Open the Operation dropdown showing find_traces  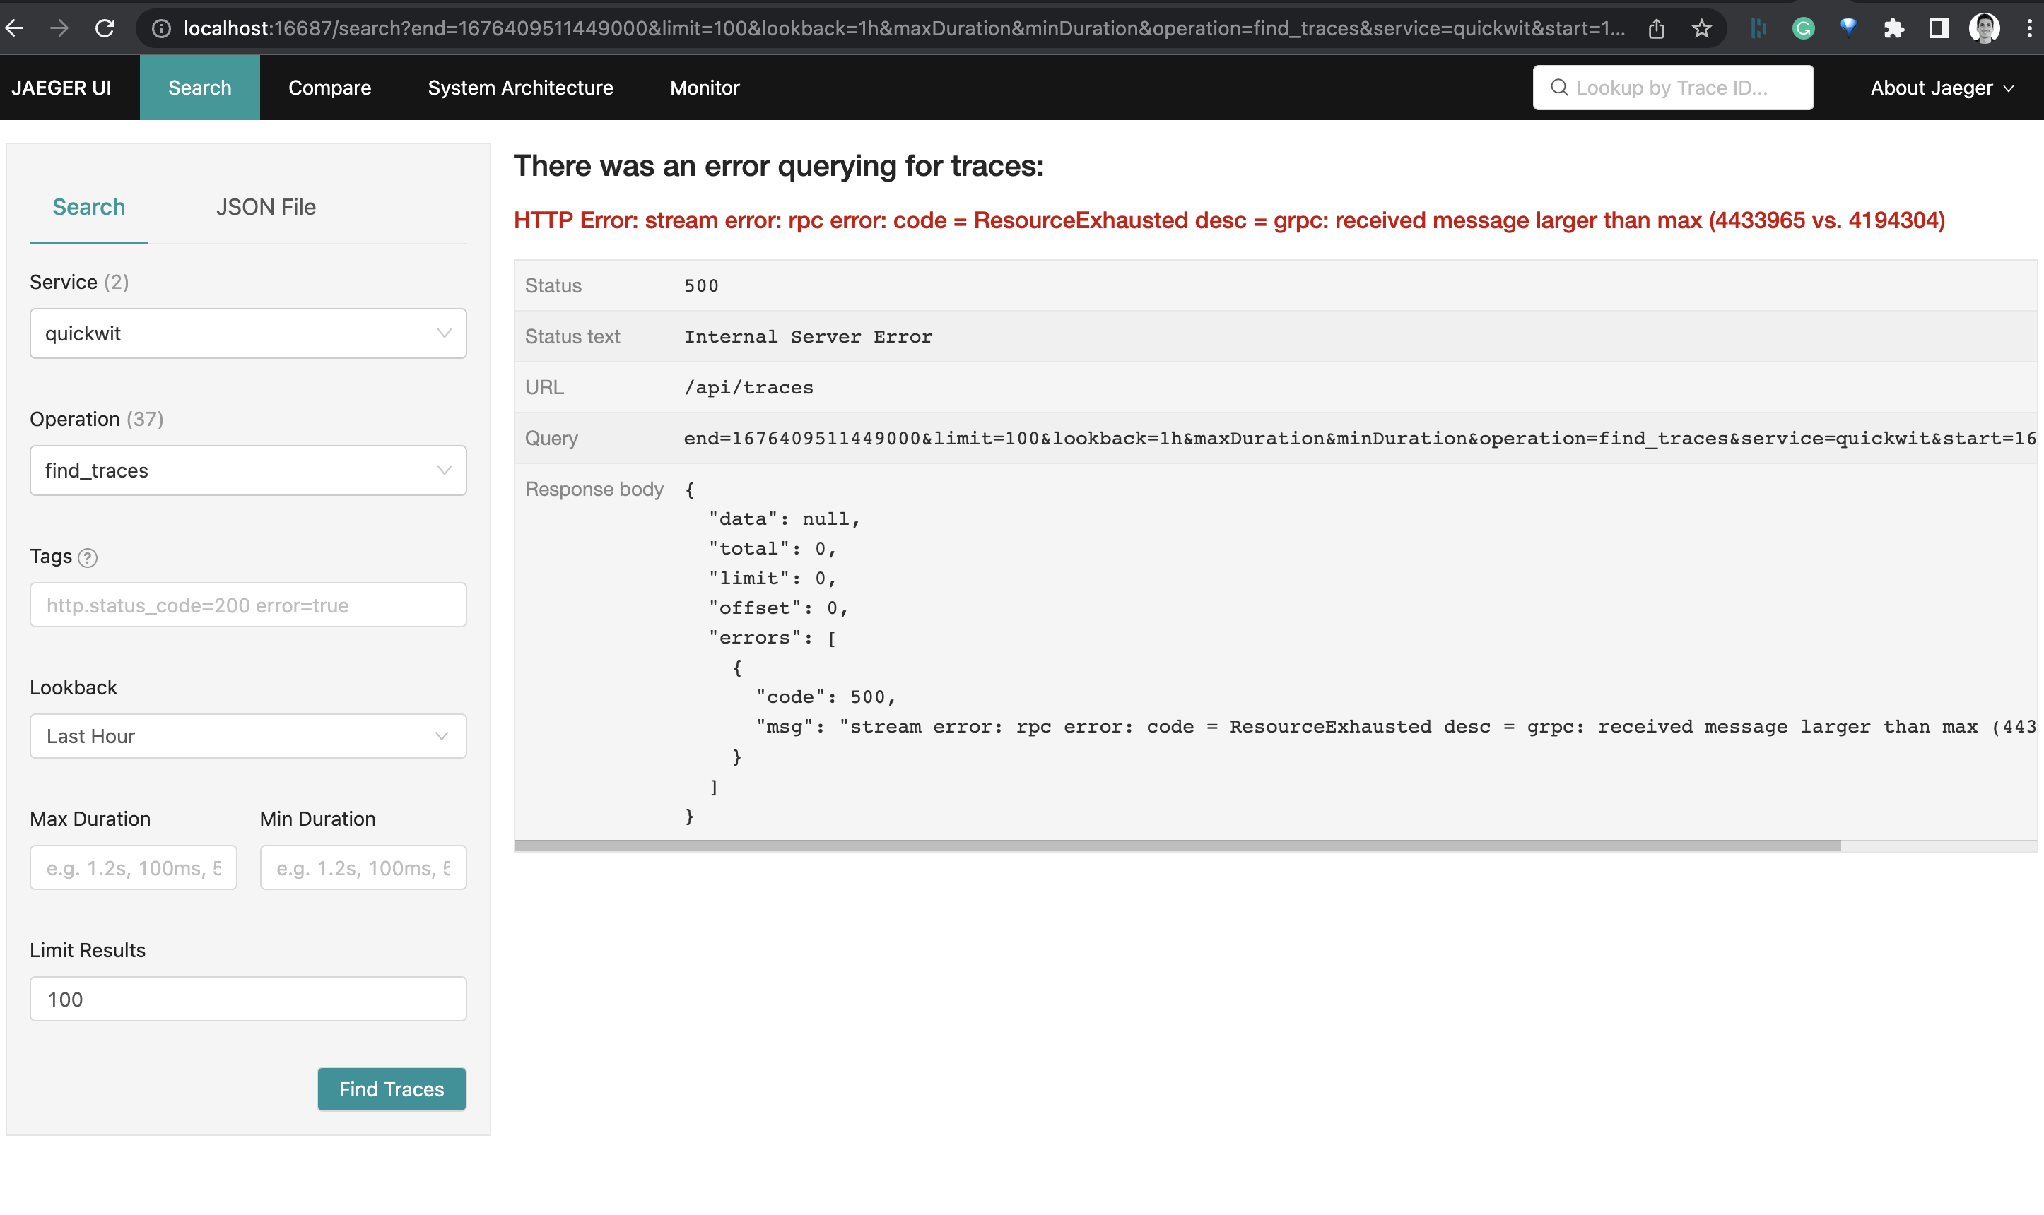click(248, 470)
